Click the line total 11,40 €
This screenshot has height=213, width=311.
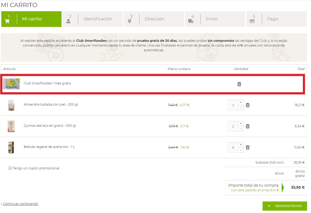point(299,147)
